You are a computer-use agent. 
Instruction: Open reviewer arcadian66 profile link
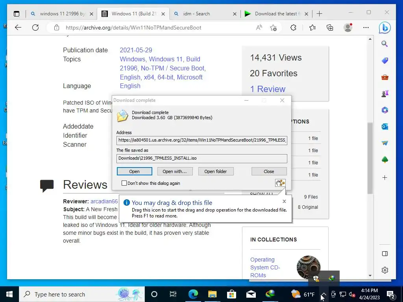click(104, 201)
